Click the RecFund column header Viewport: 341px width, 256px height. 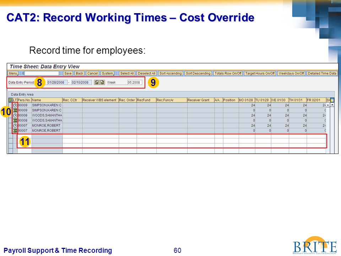pyautogui.click(x=147, y=100)
